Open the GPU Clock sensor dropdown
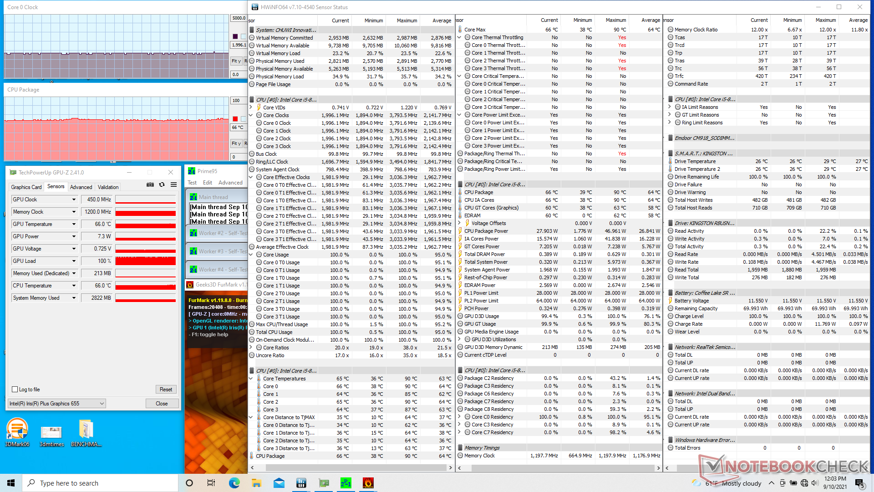 pyautogui.click(x=74, y=200)
